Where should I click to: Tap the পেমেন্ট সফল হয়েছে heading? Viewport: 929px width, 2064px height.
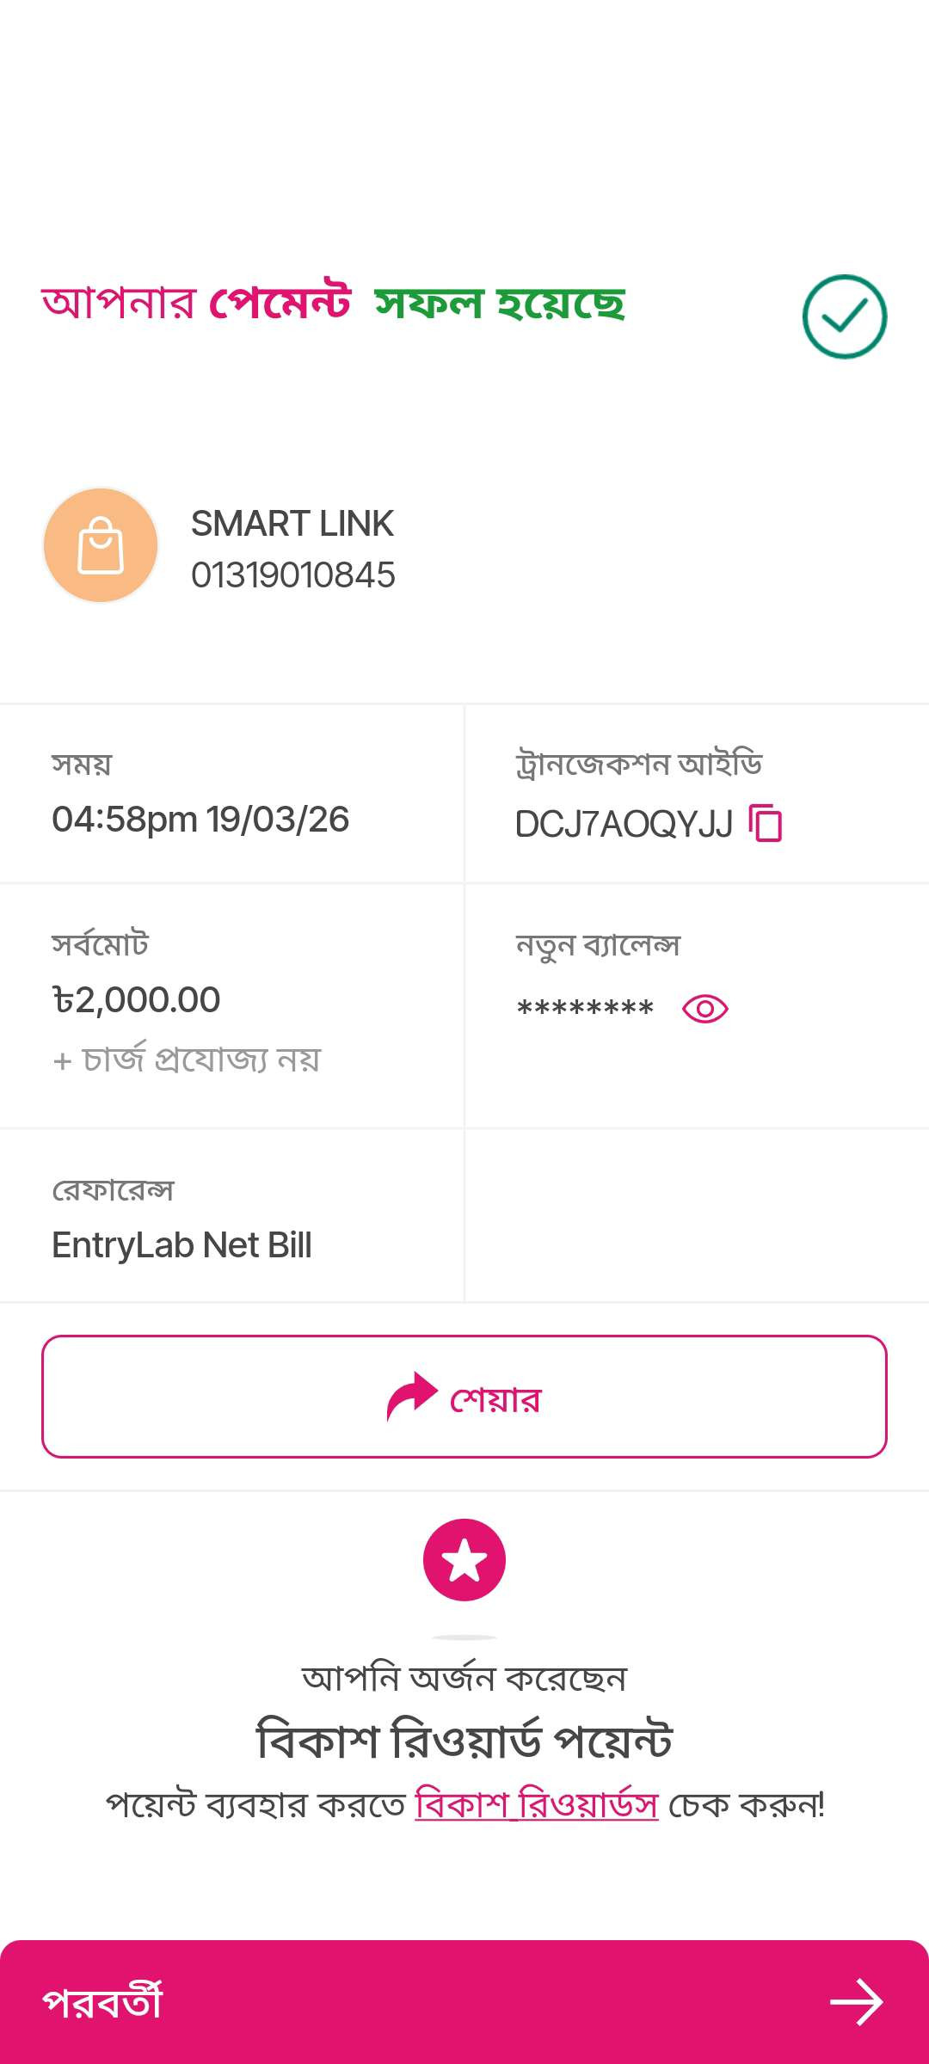(333, 304)
